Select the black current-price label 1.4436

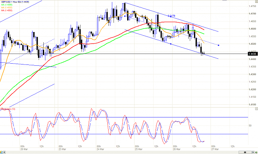coord(252,54)
